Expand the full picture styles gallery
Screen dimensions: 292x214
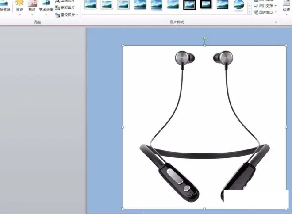[x=250, y=12]
